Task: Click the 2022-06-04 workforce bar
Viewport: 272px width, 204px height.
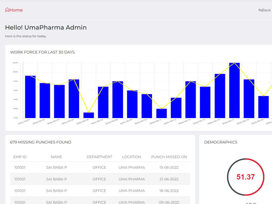Action: (x=74, y=99)
